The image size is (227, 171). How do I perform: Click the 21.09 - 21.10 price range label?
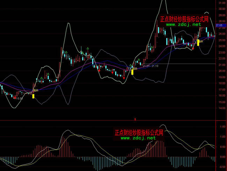pos(151,66)
